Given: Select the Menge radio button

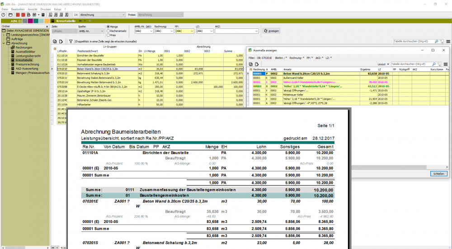Looking at the screenshot, I should [108, 27].
